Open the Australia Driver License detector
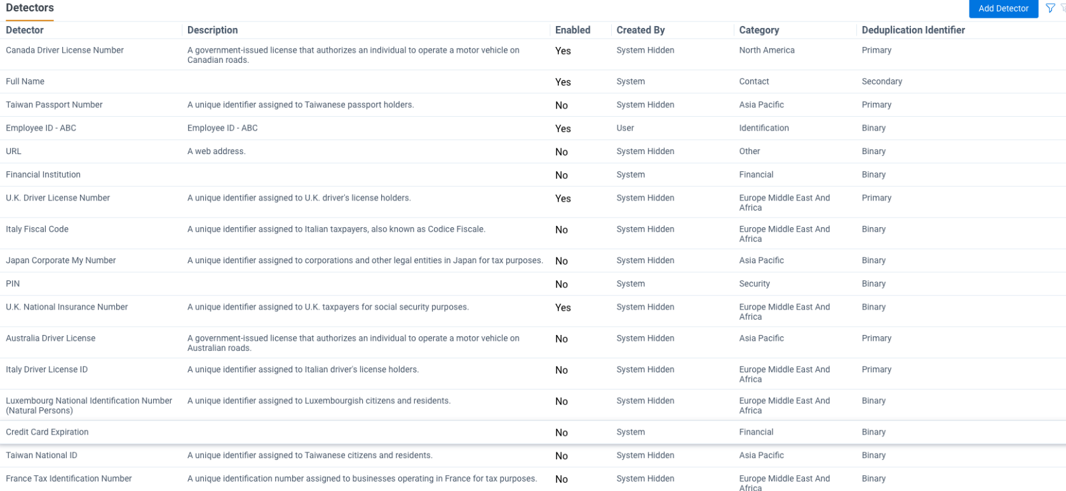This screenshot has height=491, width=1066. click(x=51, y=338)
